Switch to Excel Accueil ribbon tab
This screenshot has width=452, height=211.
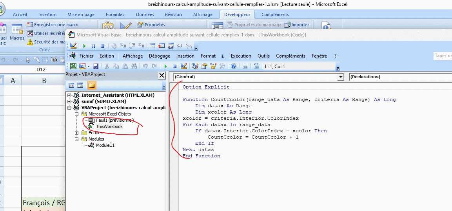(20, 14)
